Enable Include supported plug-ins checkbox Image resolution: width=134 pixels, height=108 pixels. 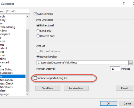(35, 78)
